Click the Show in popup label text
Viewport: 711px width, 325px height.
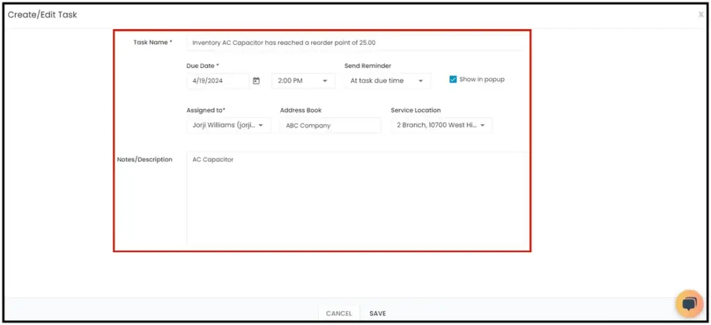pos(482,79)
